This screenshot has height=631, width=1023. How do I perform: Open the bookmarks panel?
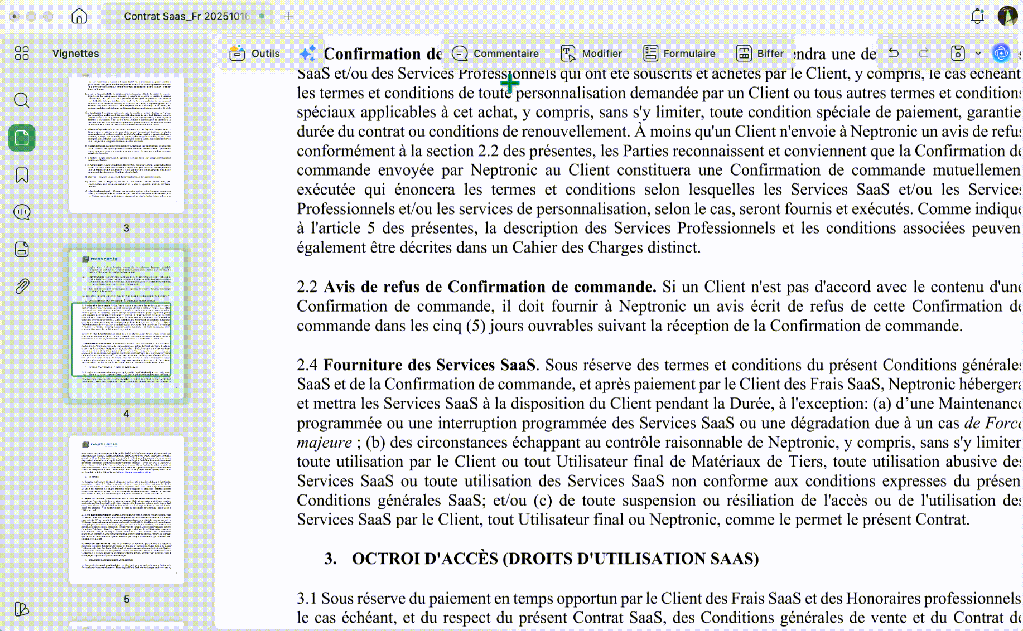pos(22,175)
